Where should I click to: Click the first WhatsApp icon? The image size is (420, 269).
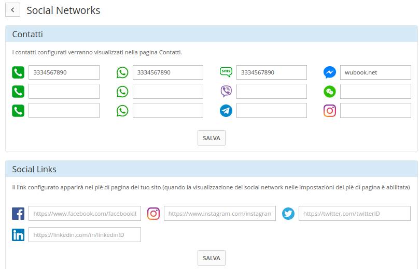pyautogui.click(x=122, y=72)
